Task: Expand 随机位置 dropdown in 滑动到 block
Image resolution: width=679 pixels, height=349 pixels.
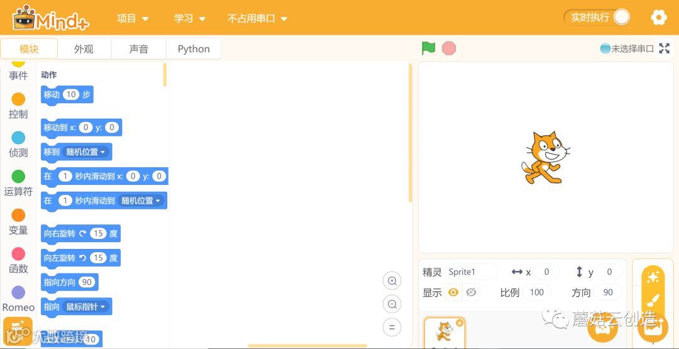Action: coord(141,201)
